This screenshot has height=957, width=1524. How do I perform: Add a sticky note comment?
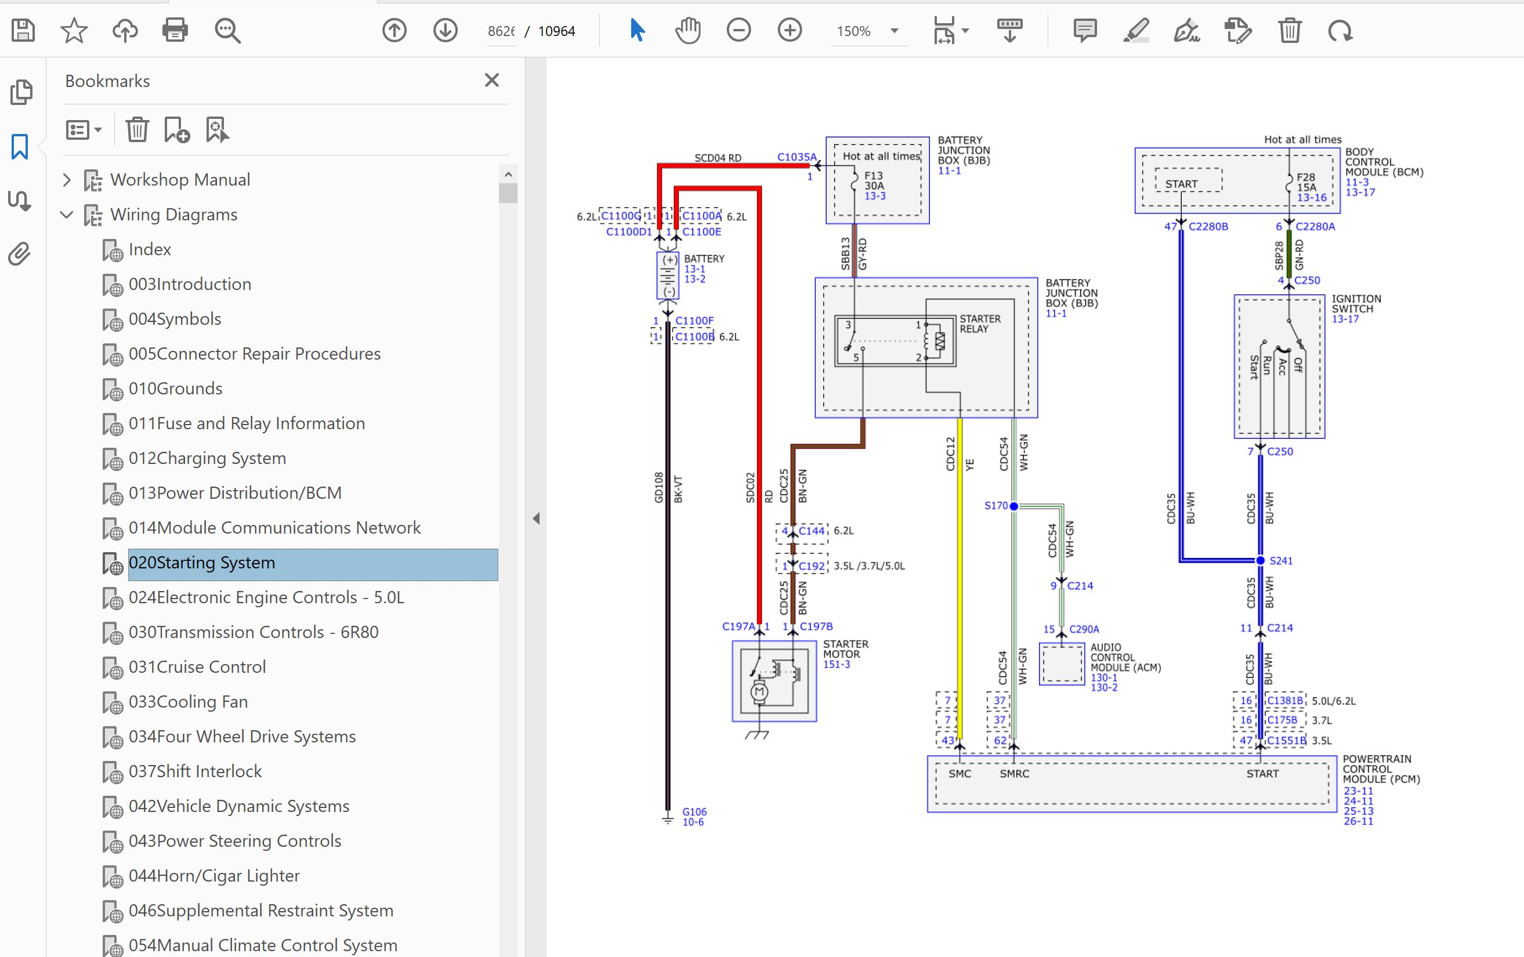tap(1085, 30)
